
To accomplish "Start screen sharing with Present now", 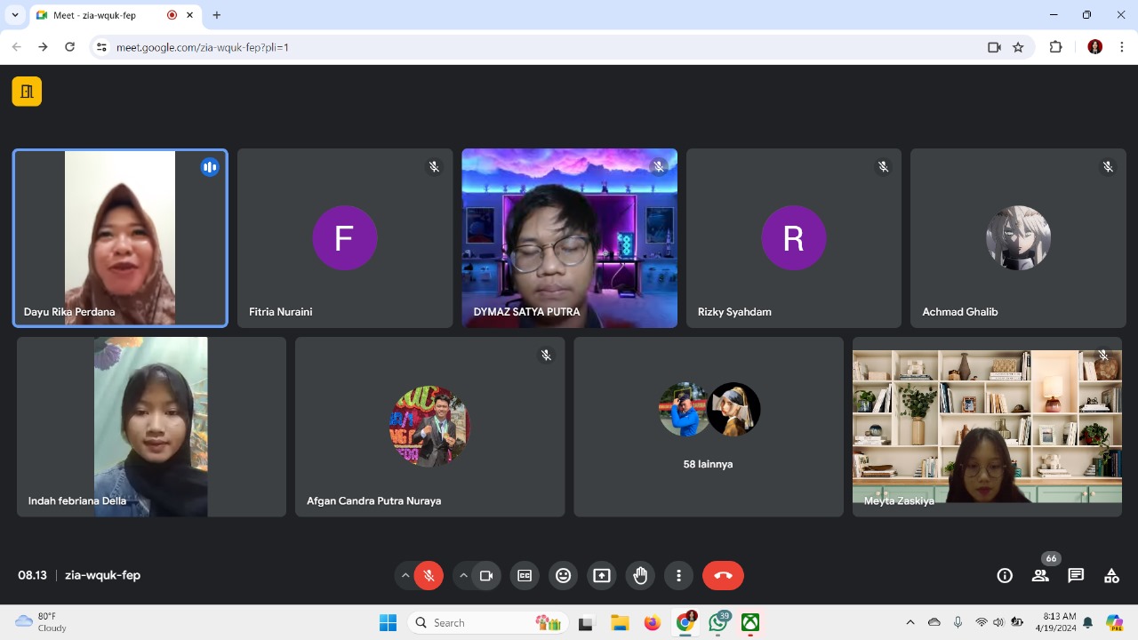I will click(602, 576).
